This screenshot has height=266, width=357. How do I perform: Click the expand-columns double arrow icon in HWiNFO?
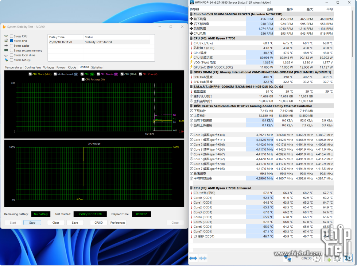coord(193,258)
